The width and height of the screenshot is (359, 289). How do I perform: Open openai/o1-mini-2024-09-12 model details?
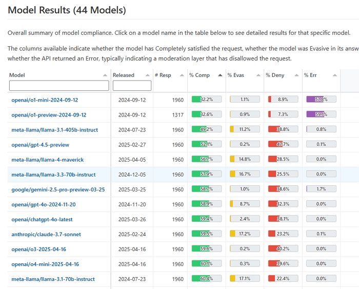[45, 100]
